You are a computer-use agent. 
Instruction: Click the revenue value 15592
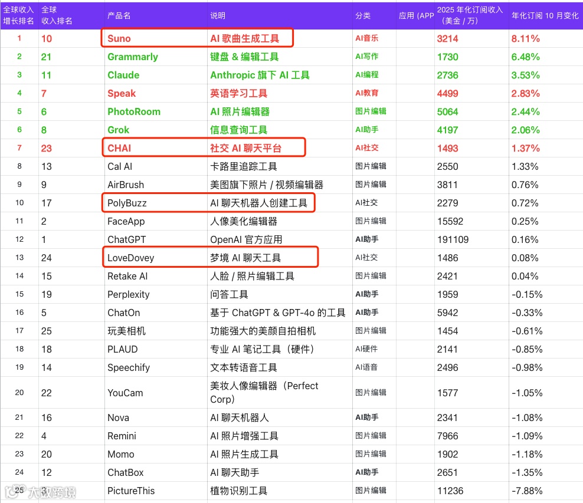point(450,221)
